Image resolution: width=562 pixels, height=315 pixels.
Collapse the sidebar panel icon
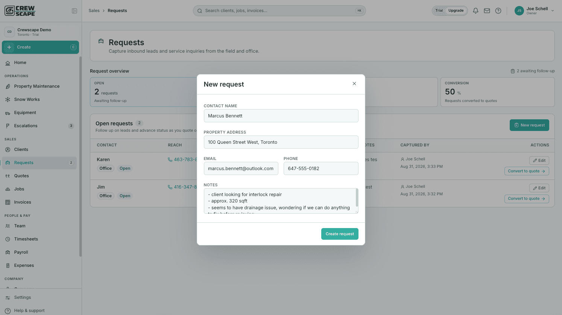click(x=74, y=11)
